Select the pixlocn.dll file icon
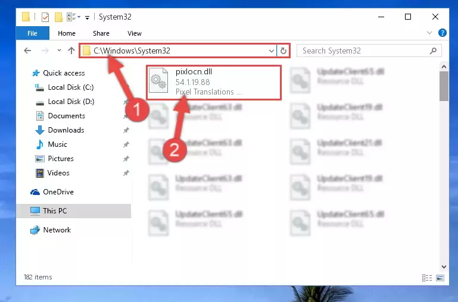The image size is (458, 302). pyautogui.click(x=158, y=80)
